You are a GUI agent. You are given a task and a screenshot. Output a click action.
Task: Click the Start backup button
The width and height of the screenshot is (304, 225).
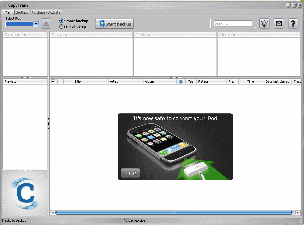[114, 24]
